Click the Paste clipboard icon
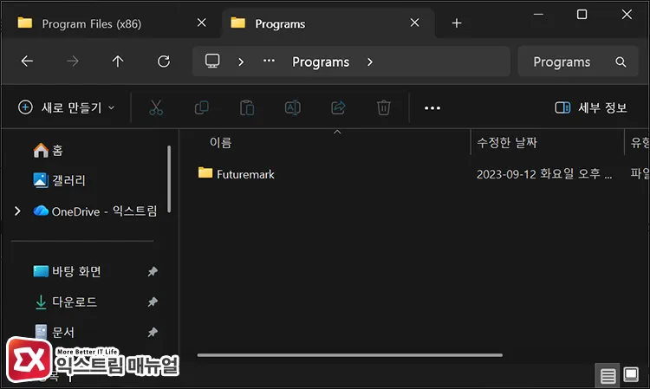This screenshot has width=650, height=389. [247, 107]
